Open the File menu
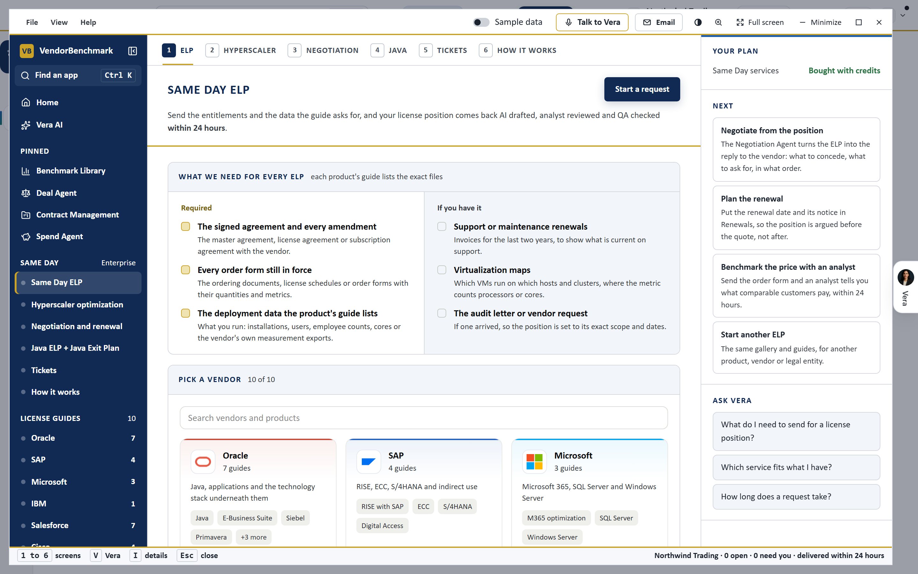This screenshot has height=574, width=918. (x=32, y=22)
